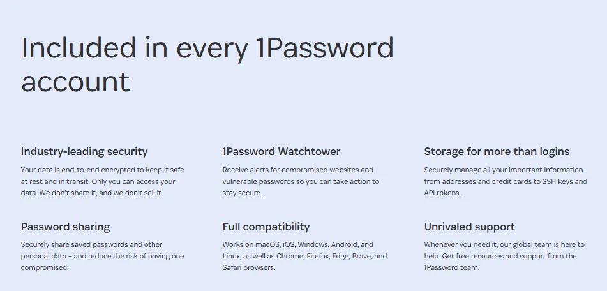
Task: Select 'Storage for more than logins' heading
Action: point(497,151)
